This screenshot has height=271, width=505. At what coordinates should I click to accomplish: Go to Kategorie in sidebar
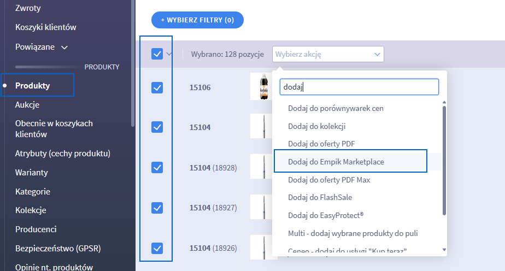(33, 191)
